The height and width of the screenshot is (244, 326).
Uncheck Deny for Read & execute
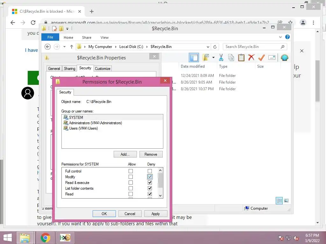pyautogui.click(x=150, y=183)
